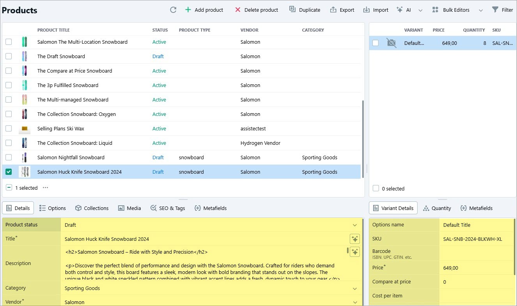
Task: Click the Duplicate icon in toolbar
Action: point(292,9)
